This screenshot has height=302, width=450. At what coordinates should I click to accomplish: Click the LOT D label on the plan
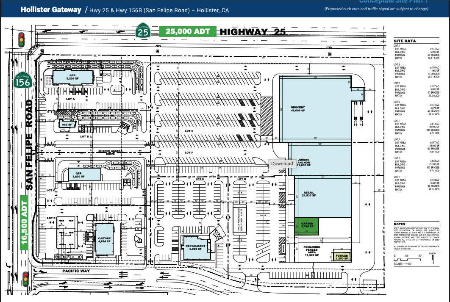(x=51, y=218)
